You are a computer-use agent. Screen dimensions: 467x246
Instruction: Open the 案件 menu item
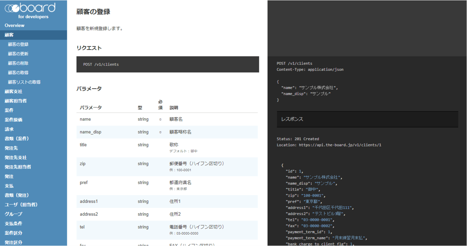point(9,110)
